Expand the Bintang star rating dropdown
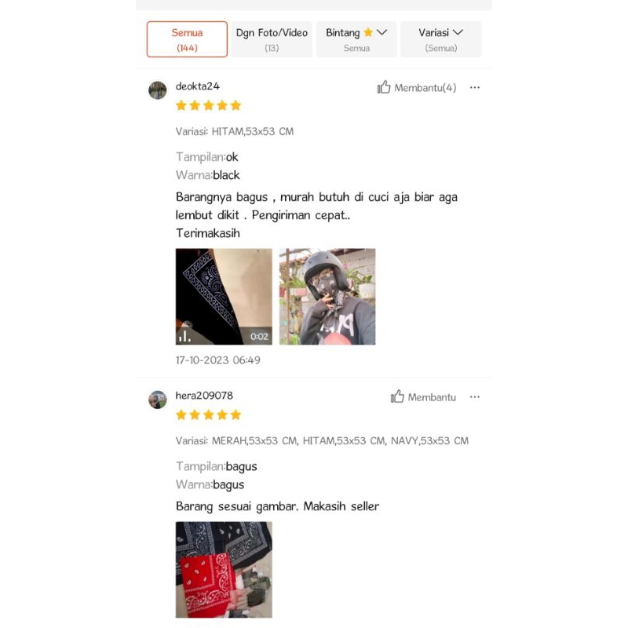 coord(356,39)
